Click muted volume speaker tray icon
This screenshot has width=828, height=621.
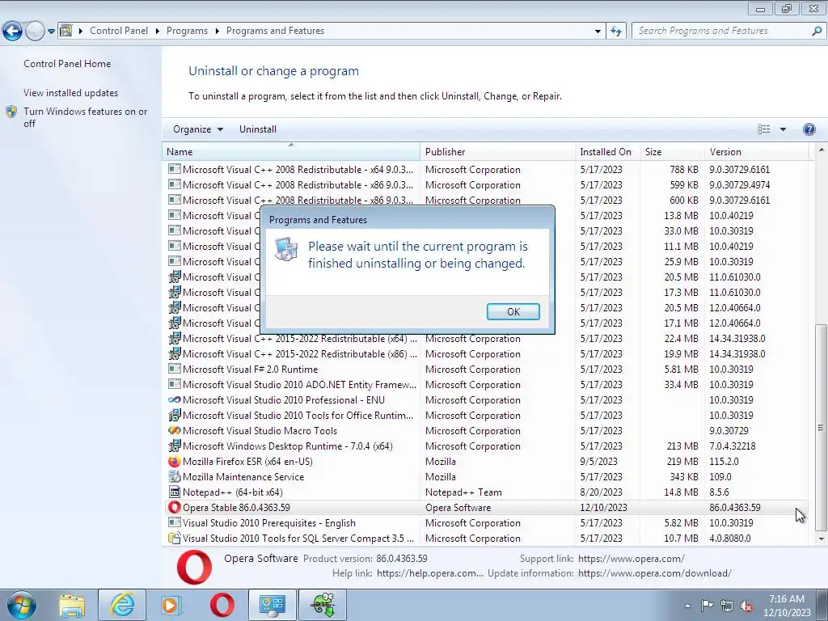(746, 606)
